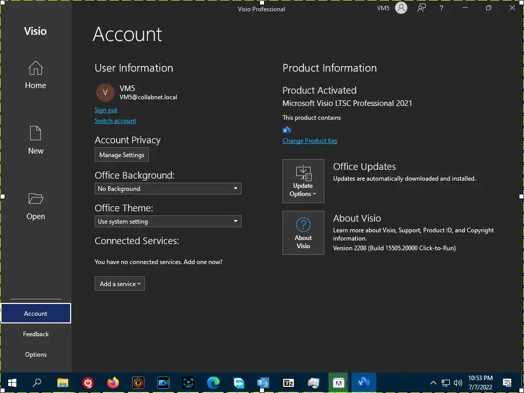Click the volume speaker tray icon
524x393 pixels.
[x=458, y=383]
